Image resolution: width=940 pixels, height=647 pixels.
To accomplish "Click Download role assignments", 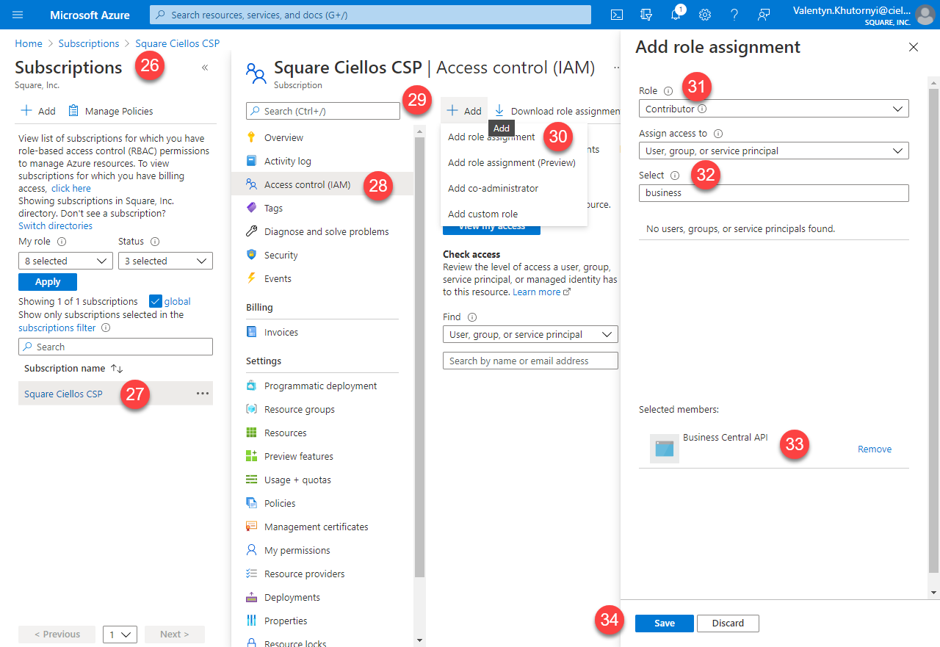I will [x=557, y=111].
